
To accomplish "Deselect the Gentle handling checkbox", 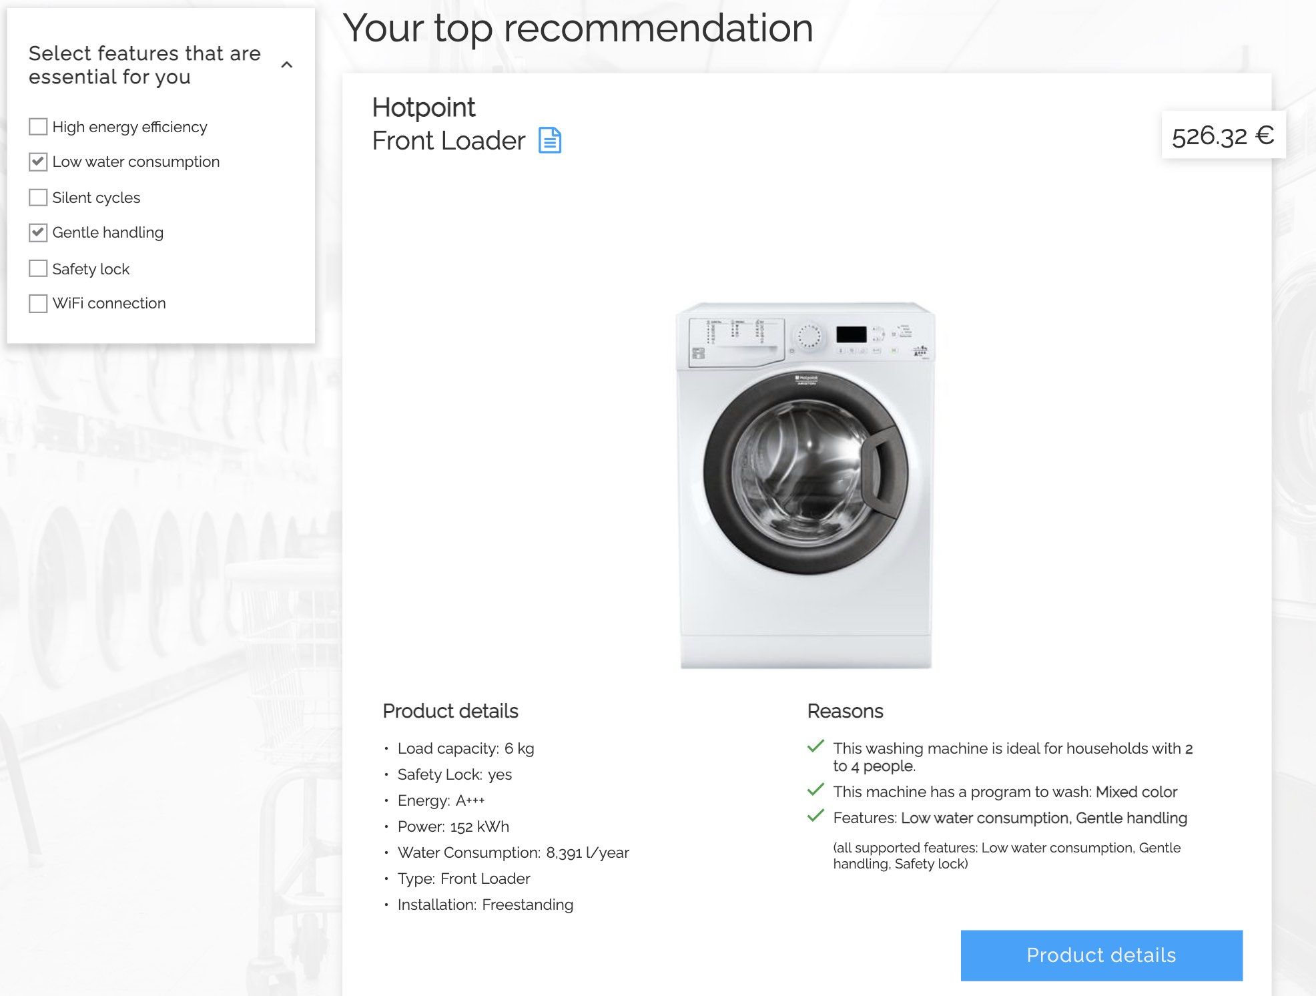I will click(x=38, y=232).
